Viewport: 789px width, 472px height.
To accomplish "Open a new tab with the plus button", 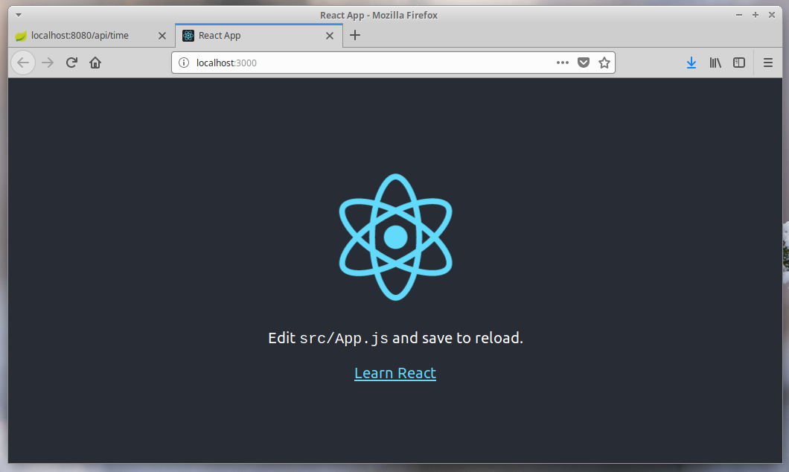I will click(355, 35).
